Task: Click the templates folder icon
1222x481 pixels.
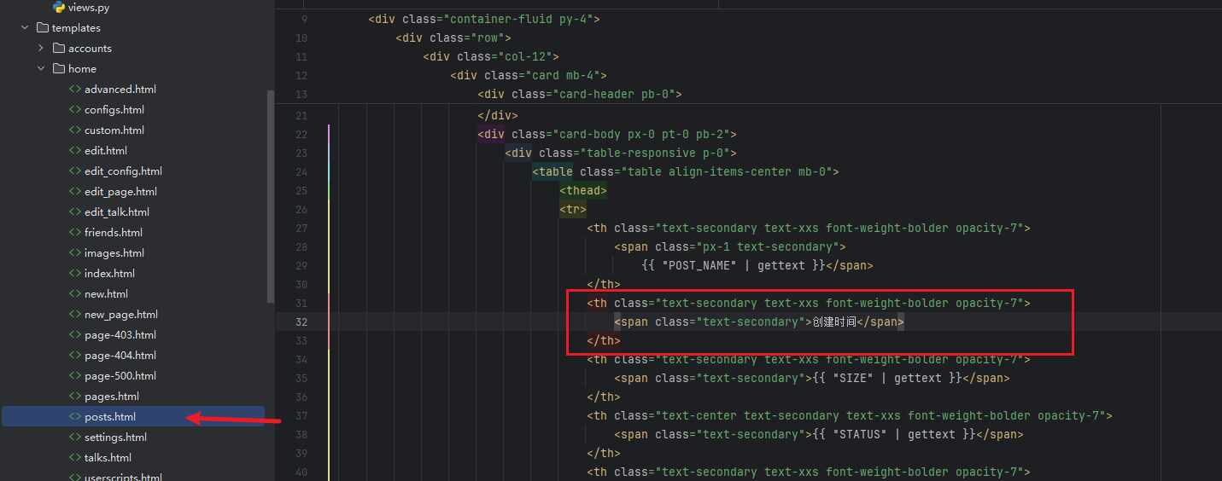Action: click(x=43, y=28)
